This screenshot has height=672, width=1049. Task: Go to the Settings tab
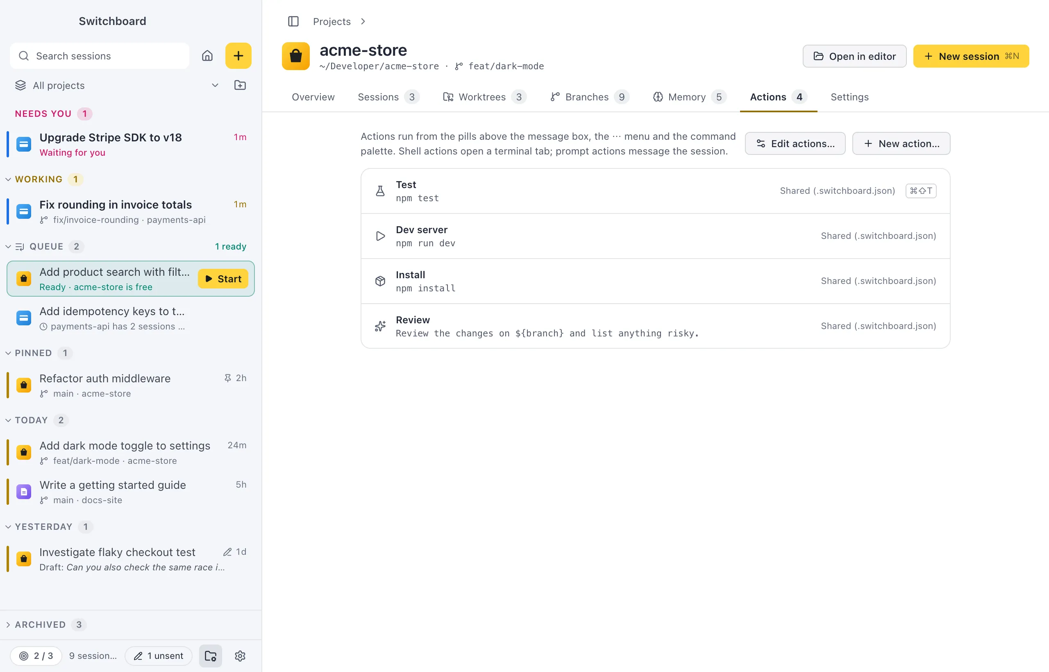coord(849,97)
